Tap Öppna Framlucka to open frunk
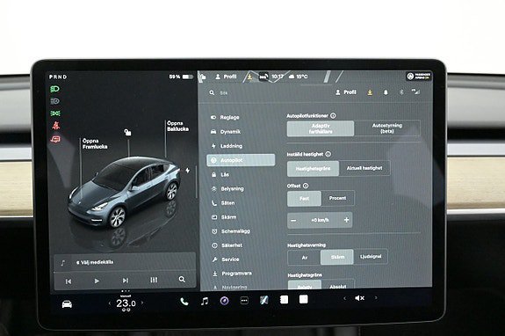505x336 pixels. [95, 144]
